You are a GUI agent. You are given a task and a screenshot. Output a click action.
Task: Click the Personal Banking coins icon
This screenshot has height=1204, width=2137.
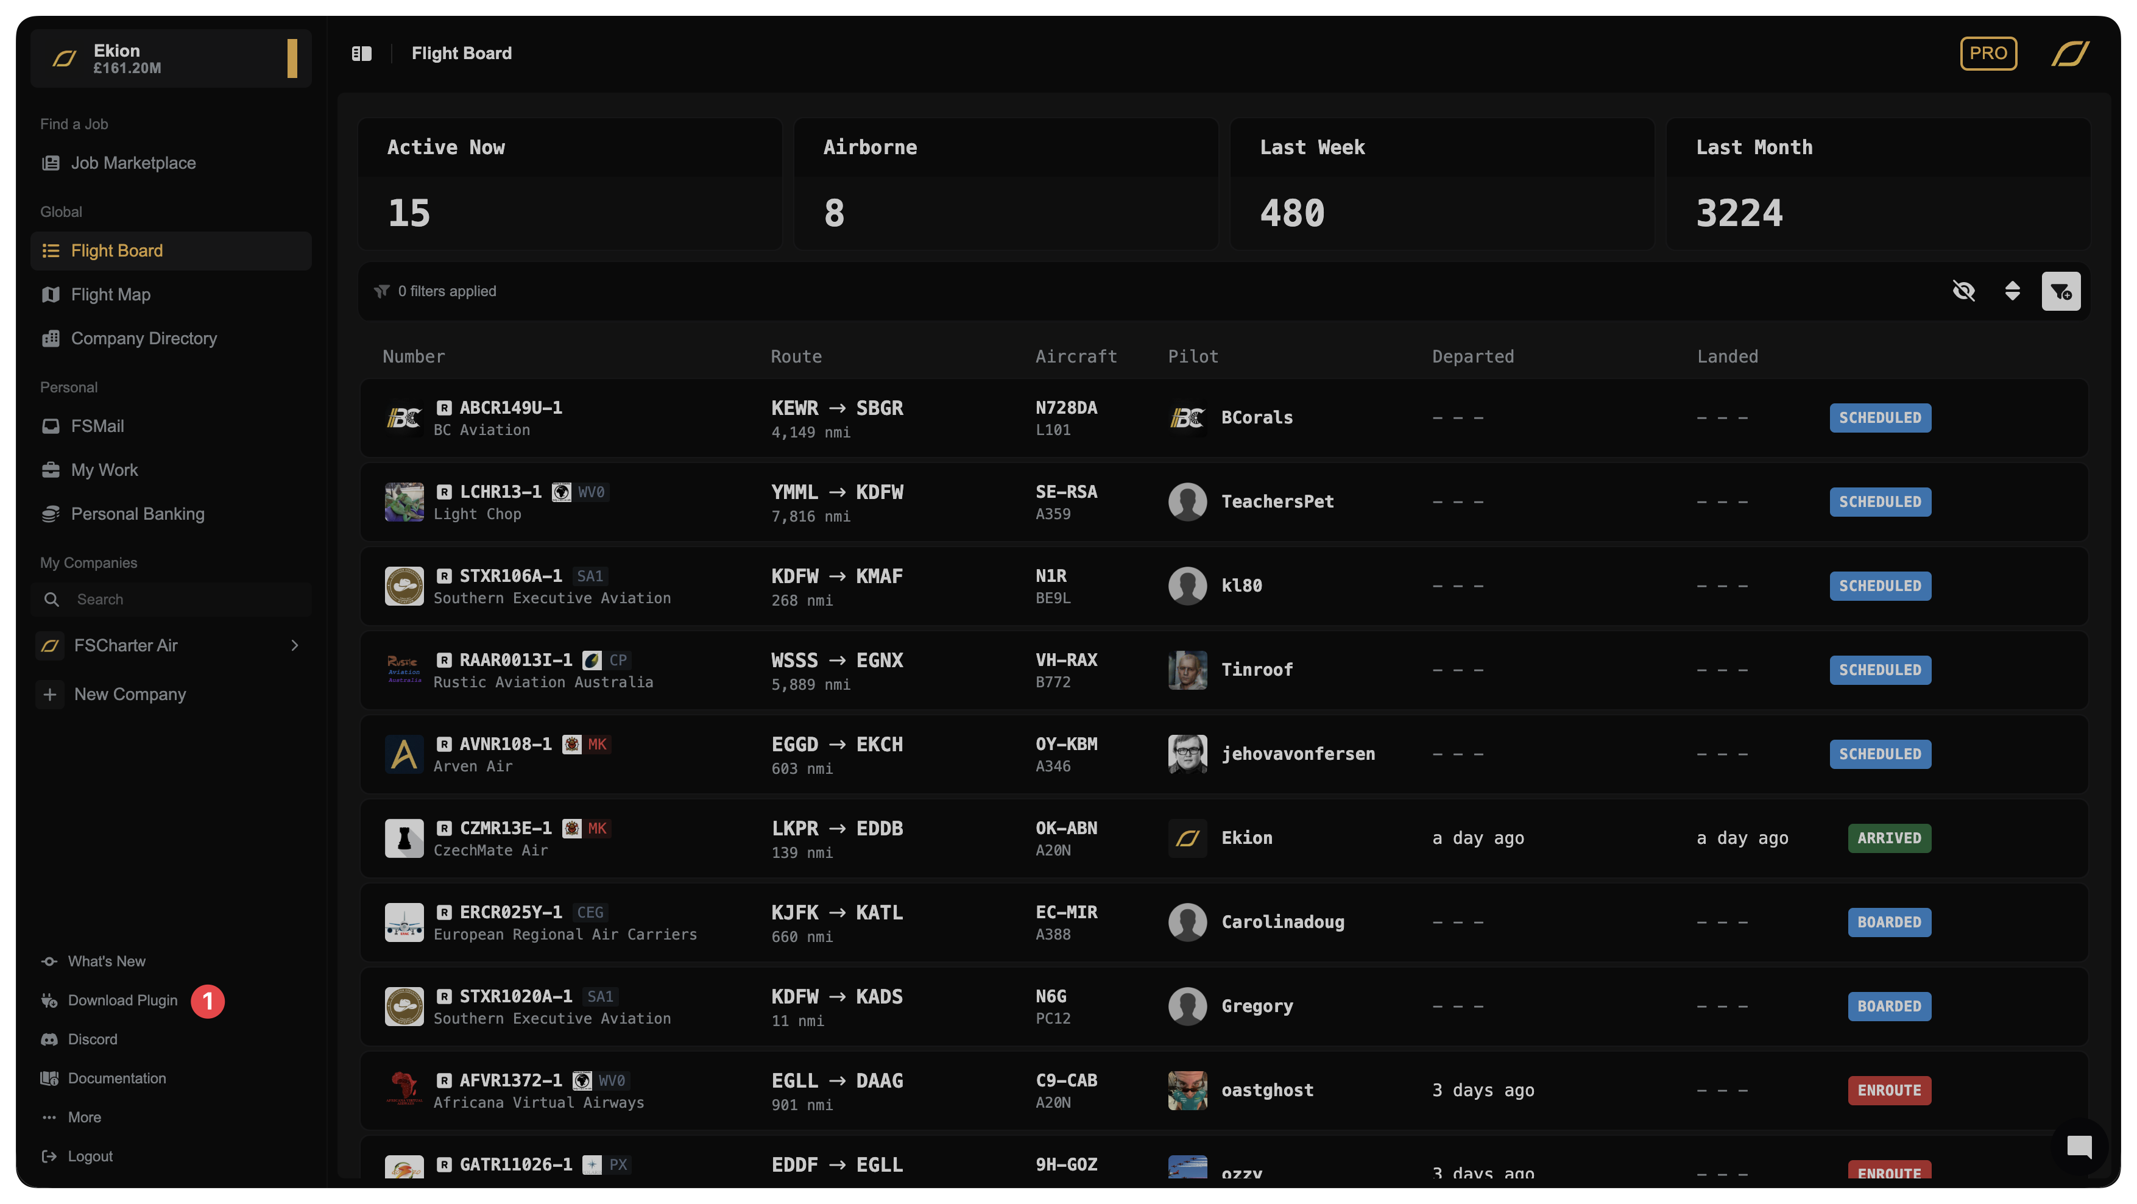pos(51,514)
